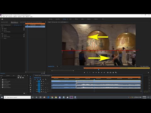The height and width of the screenshot is (113, 151).
Task: Switch to the Audio Clip Mixer tab
Action: coord(31,22)
